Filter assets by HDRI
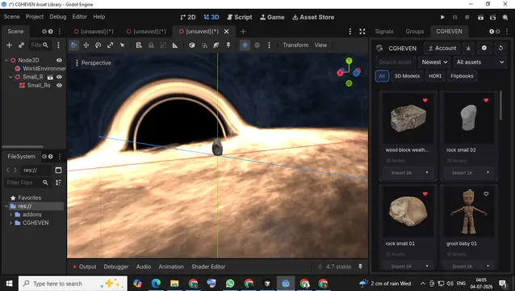This screenshot has width=515, height=291. tap(435, 76)
